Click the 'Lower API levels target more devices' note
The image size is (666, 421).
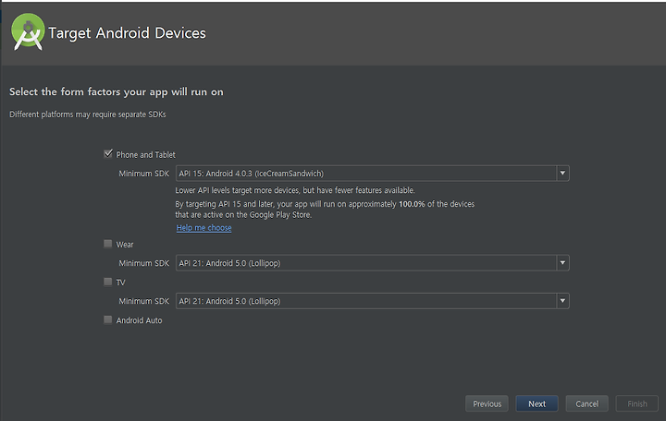click(295, 190)
